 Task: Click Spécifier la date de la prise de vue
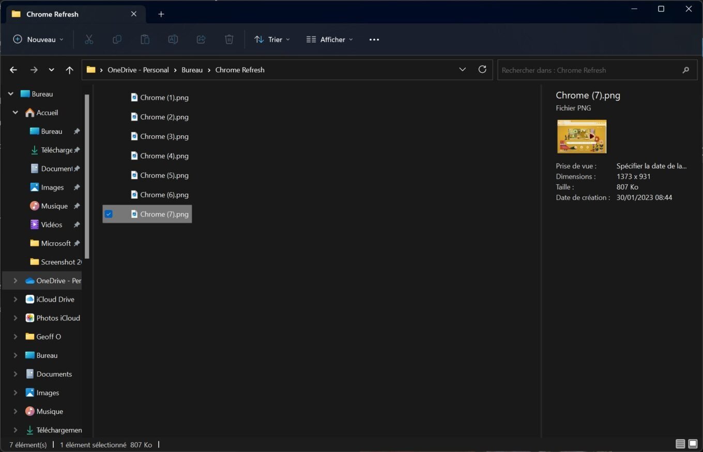tap(651, 166)
